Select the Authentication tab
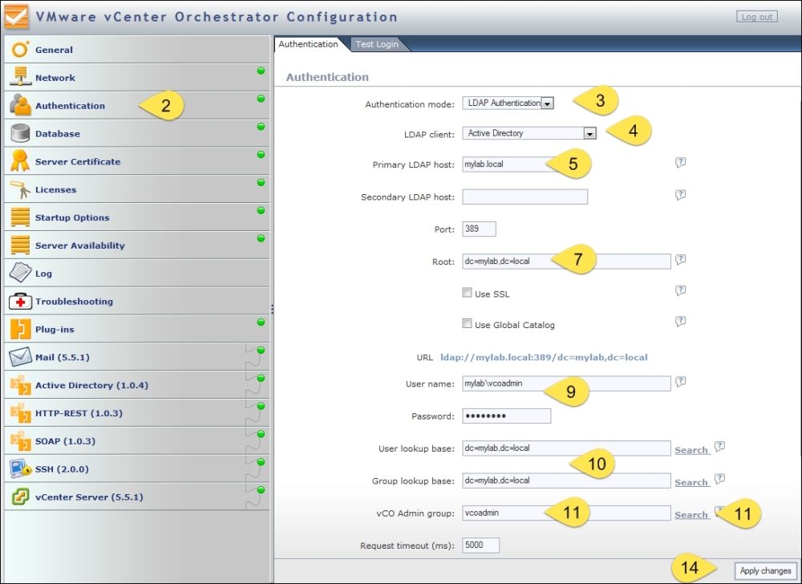 point(308,44)
